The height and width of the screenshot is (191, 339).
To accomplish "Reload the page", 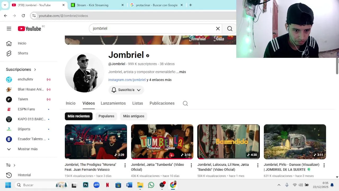I will (x=23, y=16).
